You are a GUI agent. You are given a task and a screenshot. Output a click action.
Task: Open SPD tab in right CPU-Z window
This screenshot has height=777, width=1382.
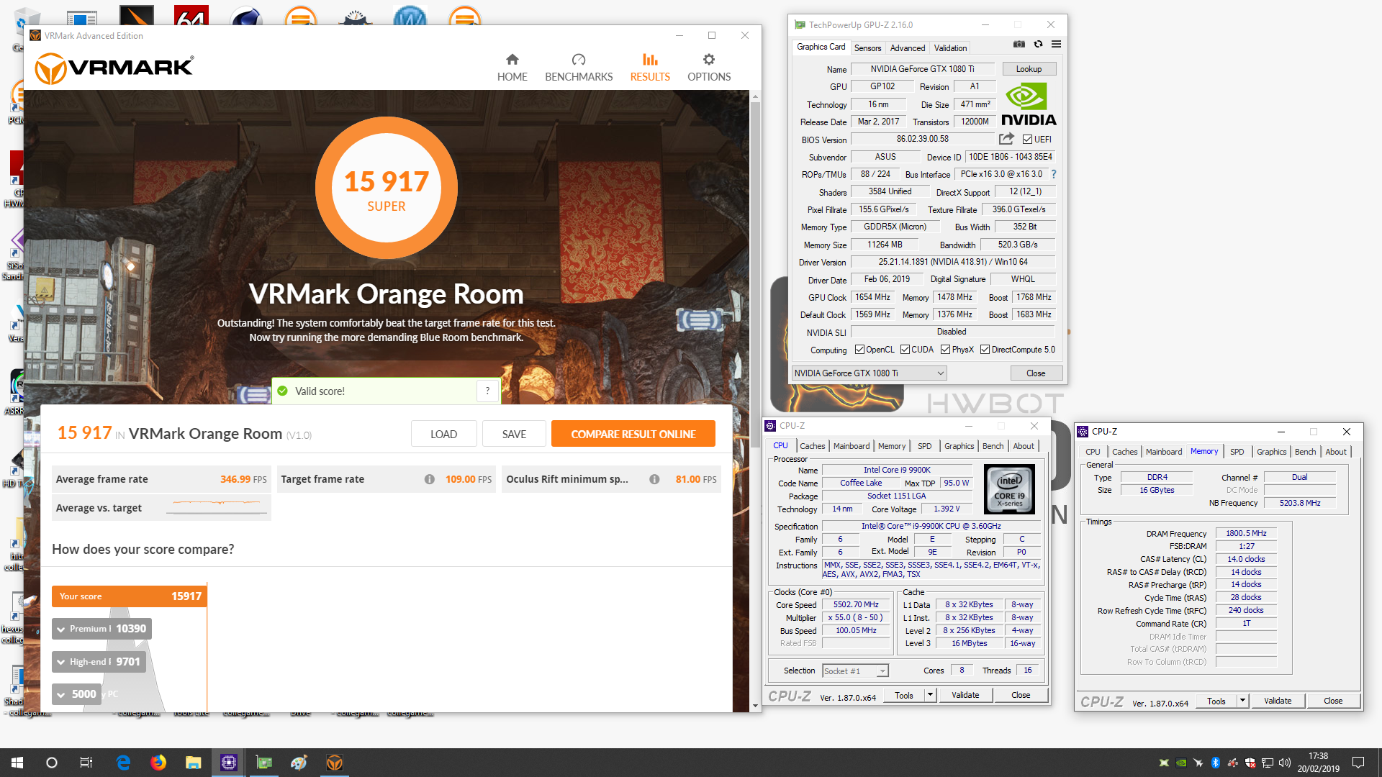(x=1237, y=452)
